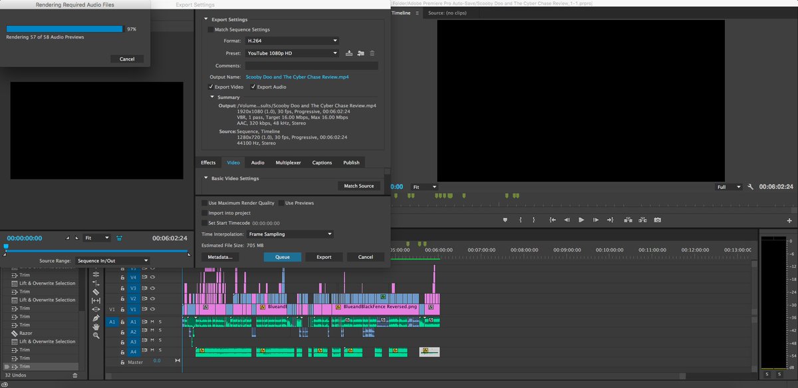Collapse the Summary section
798x388 pixels.
tap(213, 97)
